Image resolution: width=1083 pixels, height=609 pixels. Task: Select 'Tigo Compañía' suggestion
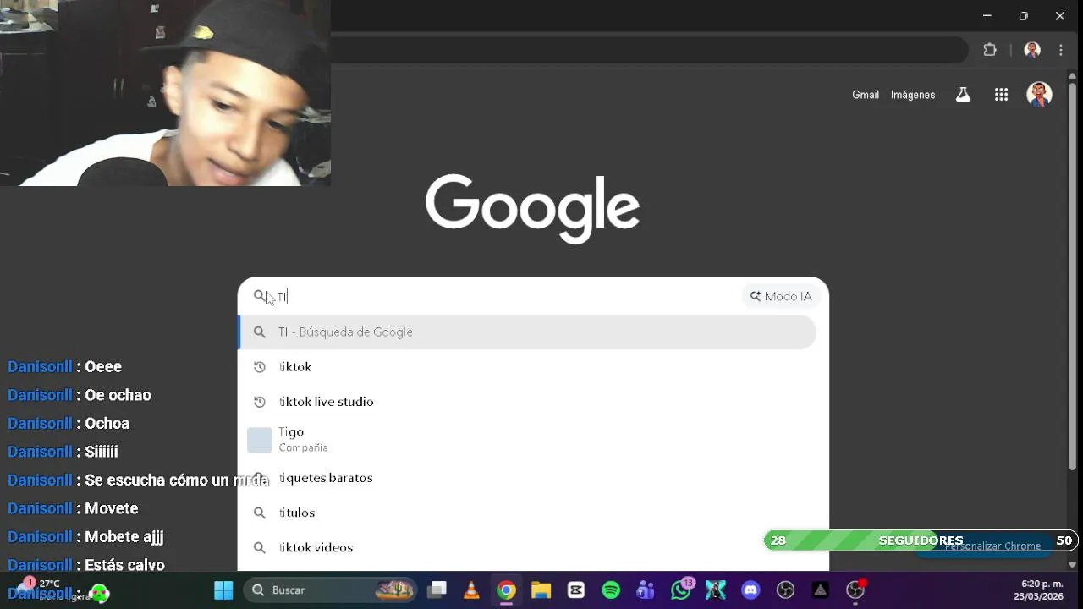point(527,440)
